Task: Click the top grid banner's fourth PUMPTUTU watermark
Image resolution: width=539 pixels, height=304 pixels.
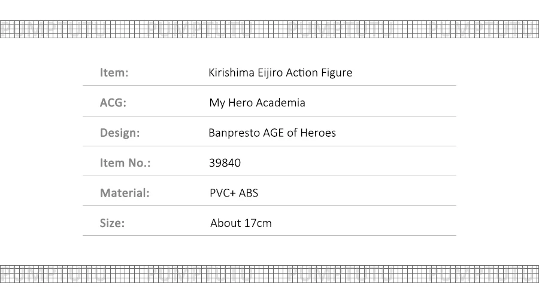Action: pyautogui.click(x=480, y=29)
